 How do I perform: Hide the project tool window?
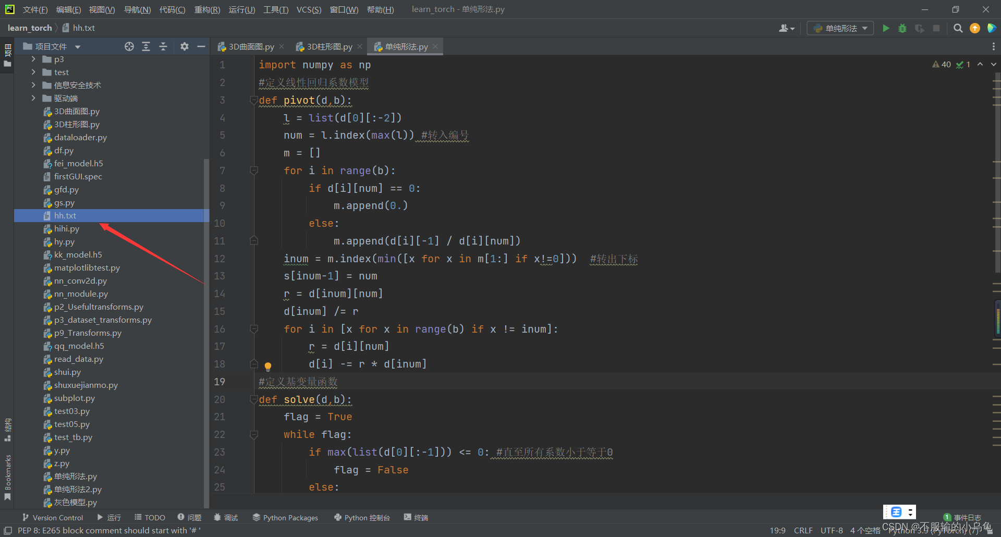201,46
